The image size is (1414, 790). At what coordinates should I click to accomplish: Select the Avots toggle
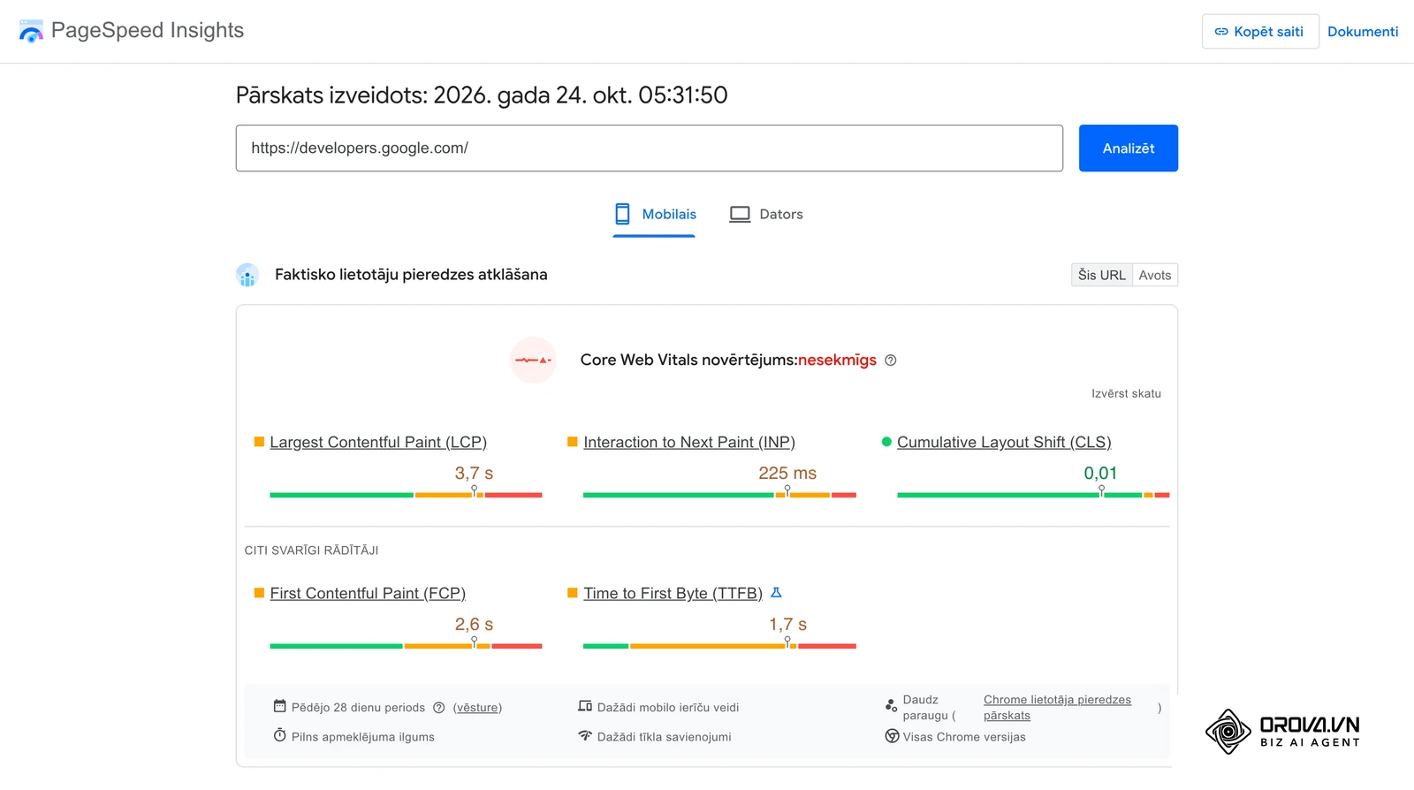click(1155, 275)
